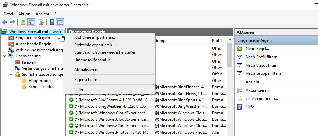The height and width of the screenshot is (136, 318).
Task: Select Ausgehende Regeln in the tree
Action: click(33, 44)
